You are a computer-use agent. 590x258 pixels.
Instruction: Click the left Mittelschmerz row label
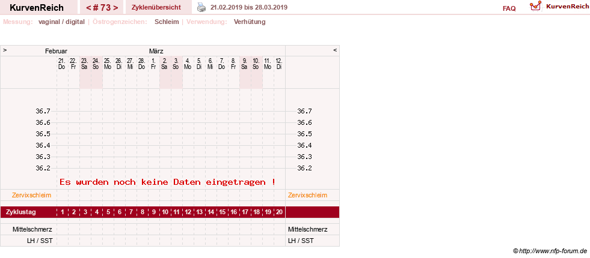(32, 229)
